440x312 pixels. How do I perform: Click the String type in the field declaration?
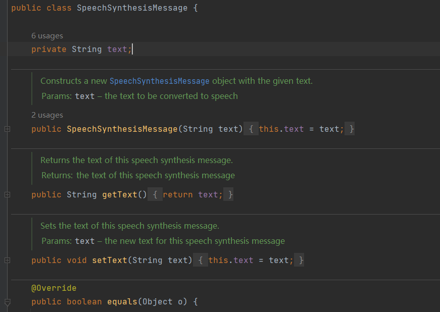87,49
